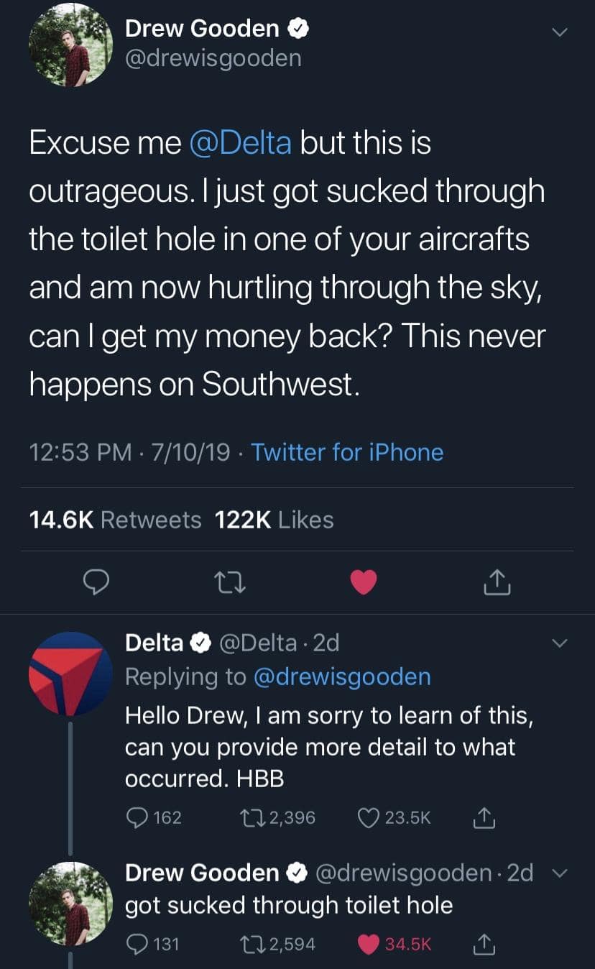The width and height of the screenshot is (595, 969).
Task: Open the main tweet's chevron options menu
Action: click(560, 32)
